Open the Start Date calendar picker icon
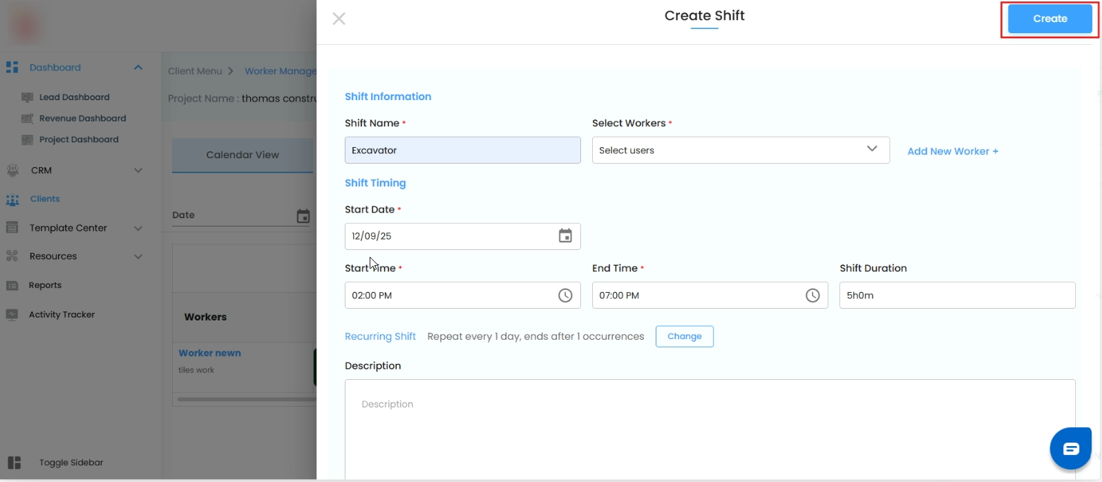This screenshot has height=482, width=1102. [x=565, y=236]
